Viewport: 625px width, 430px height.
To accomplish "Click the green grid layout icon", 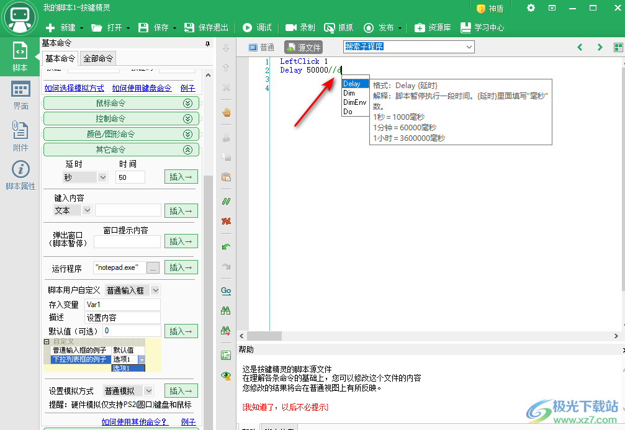I will (x=618, y=47).
